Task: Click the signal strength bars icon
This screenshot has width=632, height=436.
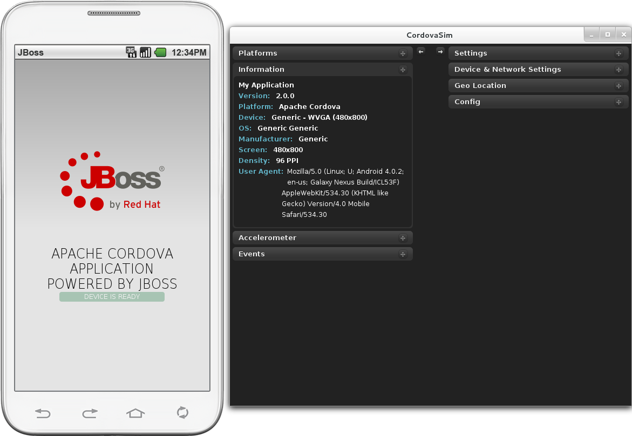Action: pyautogui.click(x=145, y=52)
